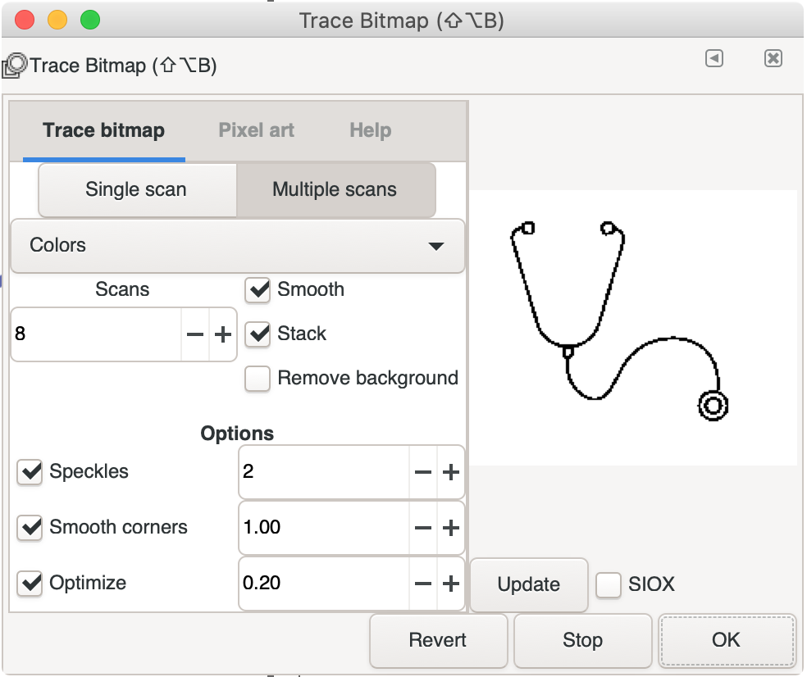Click the Revert button
Image resolution: width=807 pixels, height=677 pixels.
click(x=438, y=640)
